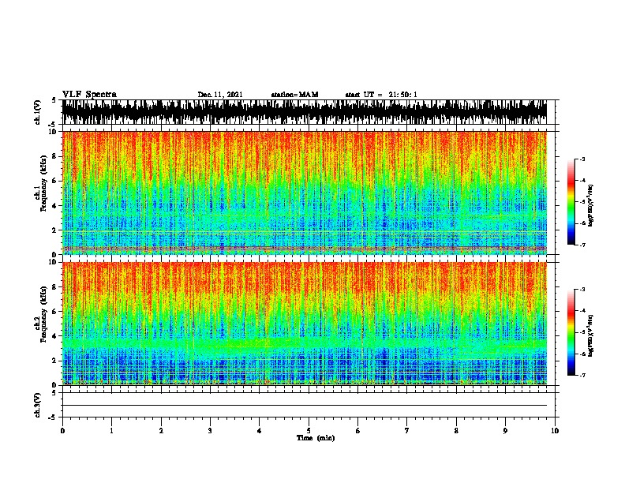Viewport: 625px width, 483px height.
Task: Click the "Time (min)" axis title
Action: click(316, 438)
